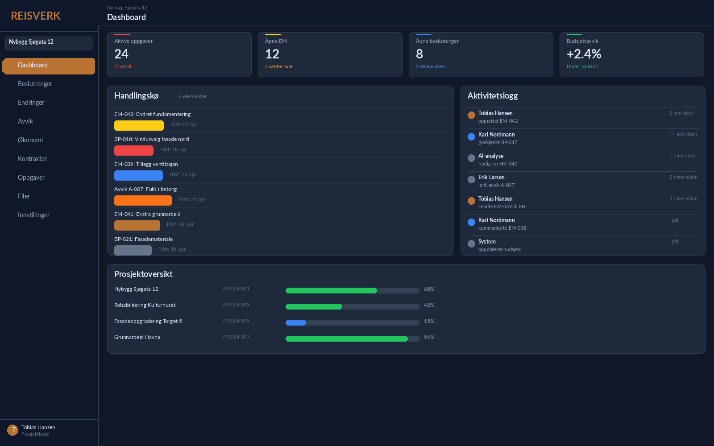Open the Nybygg Sjøgata 12 project selector
The image size is (714, 446).
(x=49, y=43)
